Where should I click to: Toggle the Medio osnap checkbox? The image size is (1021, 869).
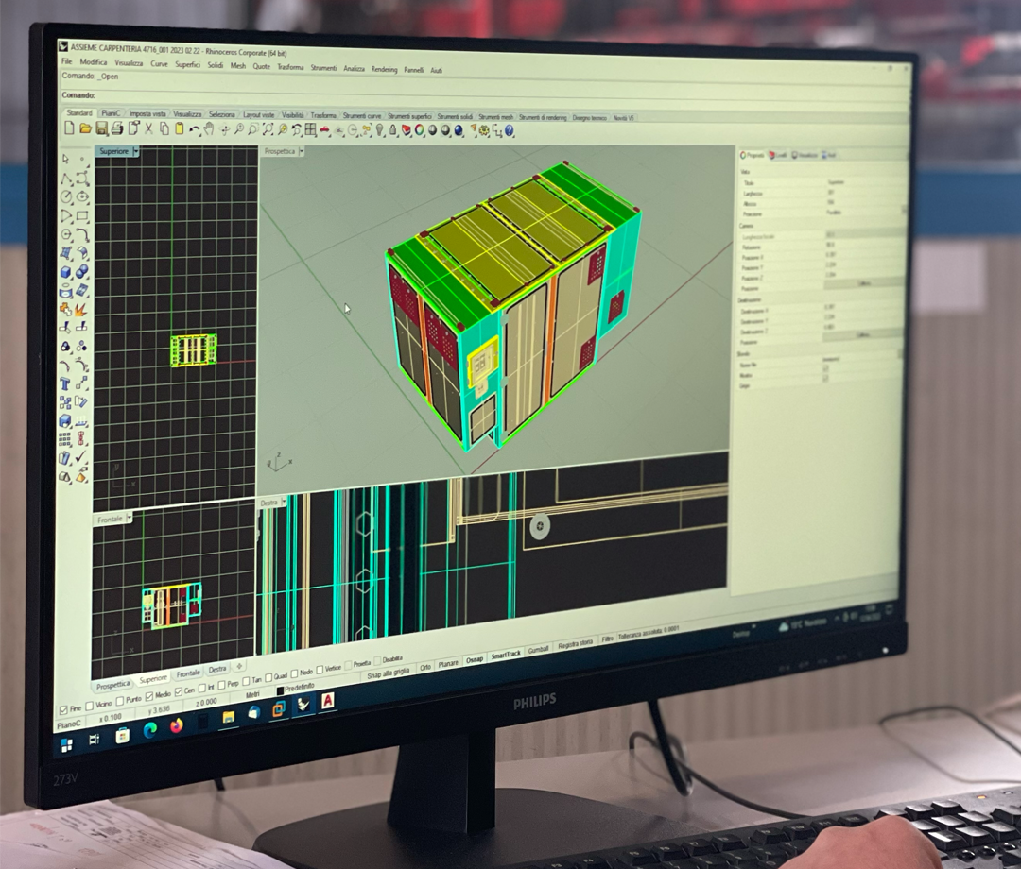pos(149,696)
